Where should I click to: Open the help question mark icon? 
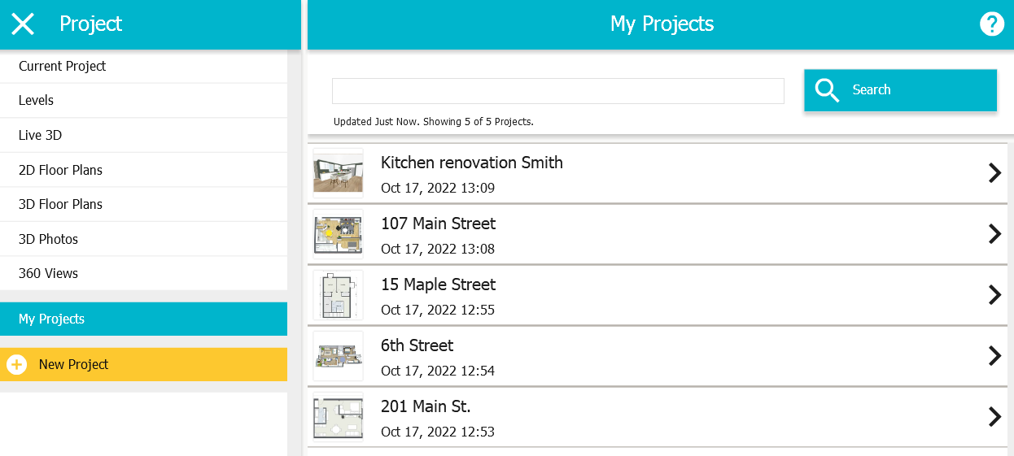(991, 24)
